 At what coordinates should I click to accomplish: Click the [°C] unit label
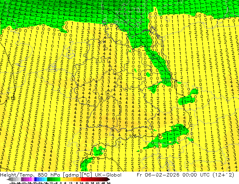[x=87, y=175]
